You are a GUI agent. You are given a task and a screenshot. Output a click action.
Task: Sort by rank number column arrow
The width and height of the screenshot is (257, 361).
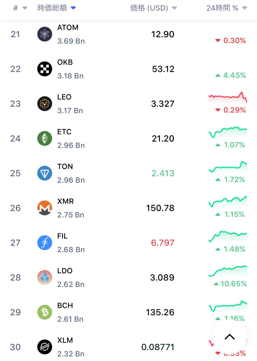[x=25, y=8]
